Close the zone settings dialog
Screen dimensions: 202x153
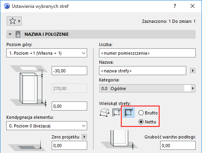(x=193, y=6)
